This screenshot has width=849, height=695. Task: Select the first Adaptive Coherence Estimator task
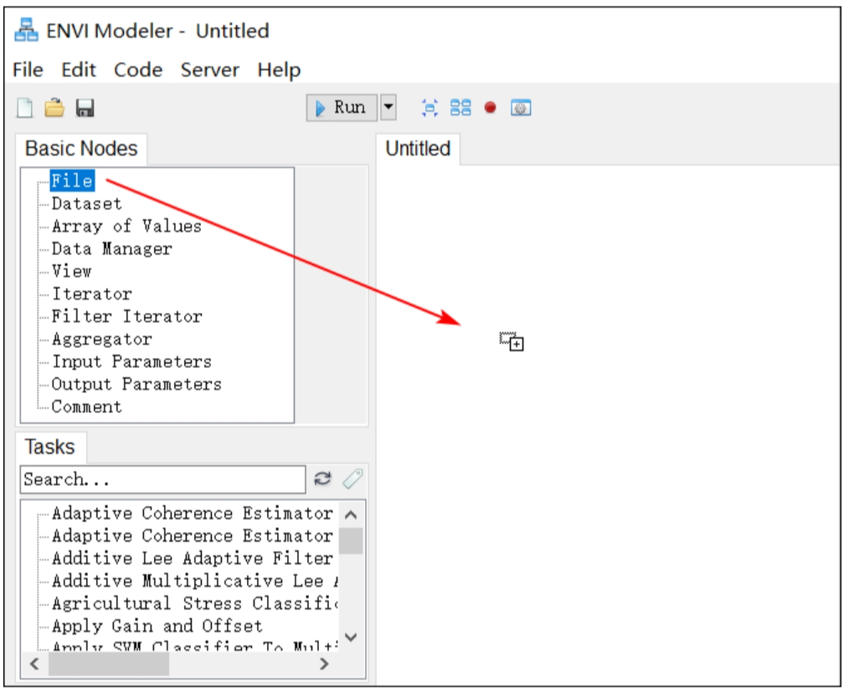click(193, 514)
